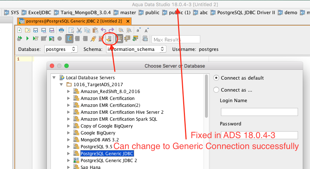The width and height of the screenshot is (310, 169).
Task: Click the Select All toolbar icon
Action: (71, 30)
